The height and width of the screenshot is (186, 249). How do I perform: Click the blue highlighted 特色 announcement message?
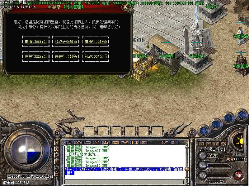pos(124,171)
